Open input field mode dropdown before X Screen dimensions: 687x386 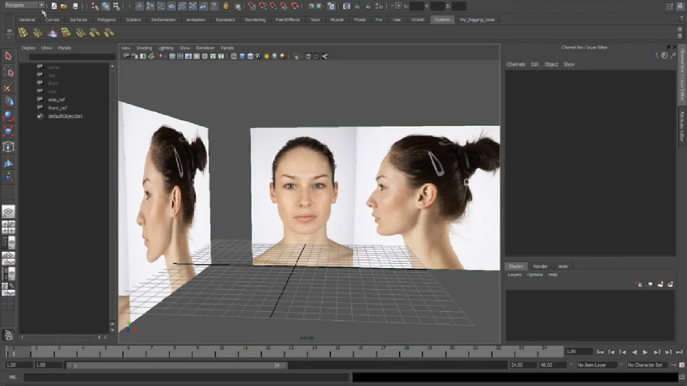click(392, 6)
